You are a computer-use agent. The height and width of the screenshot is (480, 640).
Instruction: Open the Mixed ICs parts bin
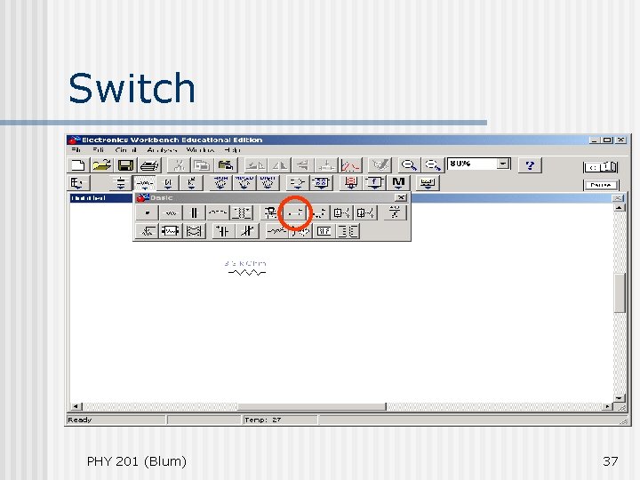tap(244, 183)
